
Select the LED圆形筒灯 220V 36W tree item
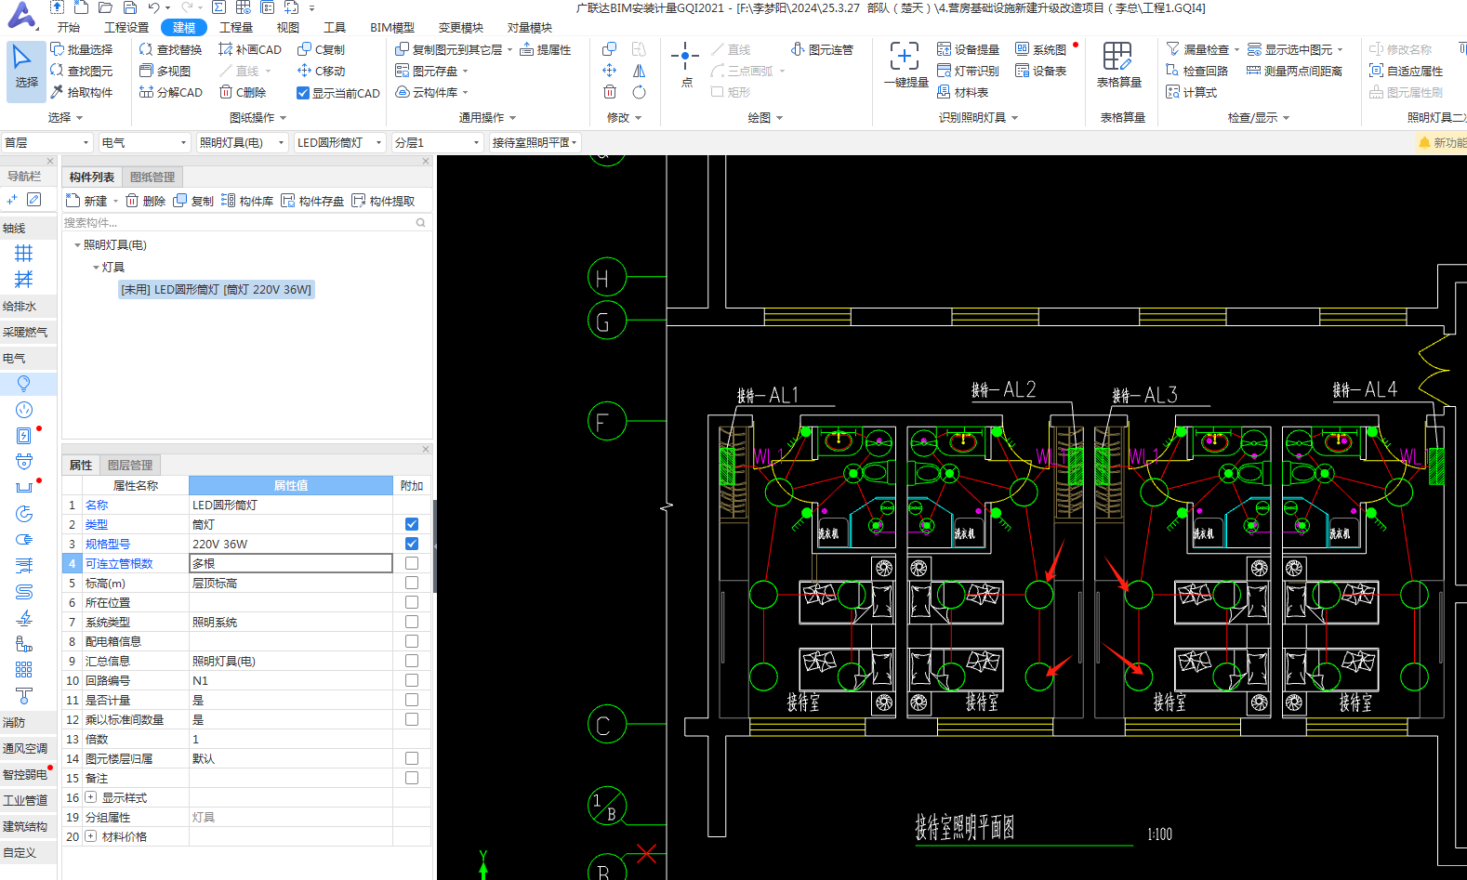pos(217,290)
